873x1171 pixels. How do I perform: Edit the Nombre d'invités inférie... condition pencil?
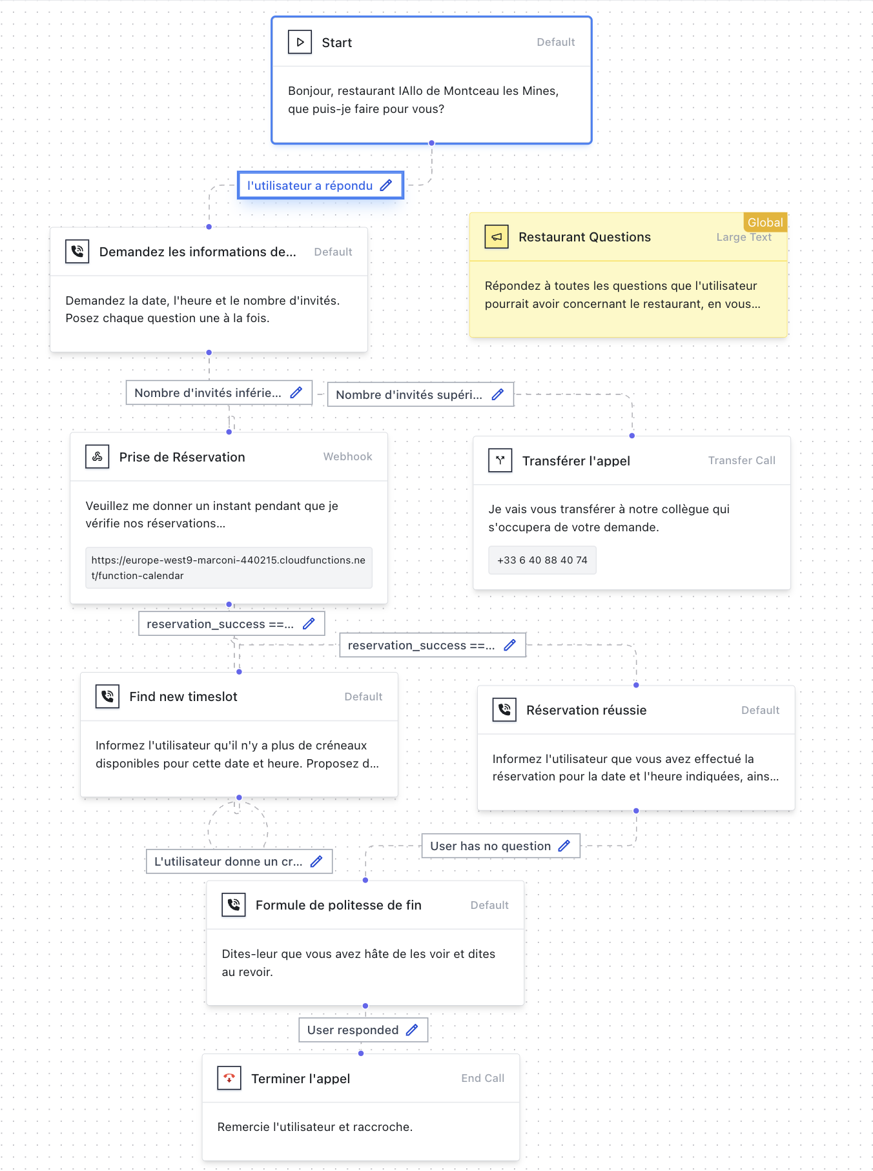[296, 392]
